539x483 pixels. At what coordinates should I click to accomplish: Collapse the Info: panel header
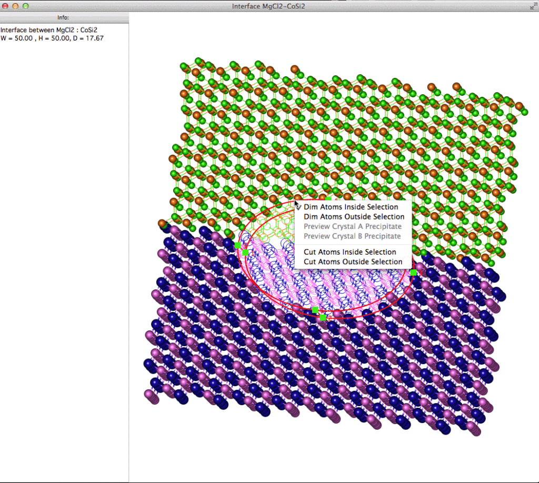tap(64, 17)
